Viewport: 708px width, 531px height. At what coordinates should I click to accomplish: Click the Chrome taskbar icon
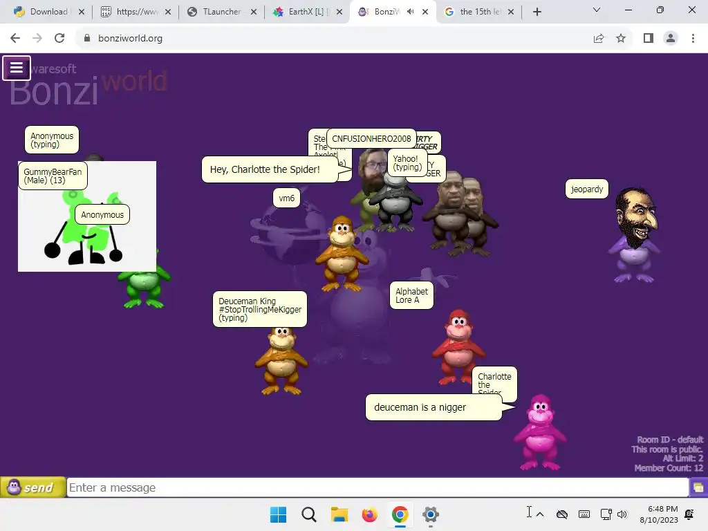pyautogui.click(x=400, y=514)
